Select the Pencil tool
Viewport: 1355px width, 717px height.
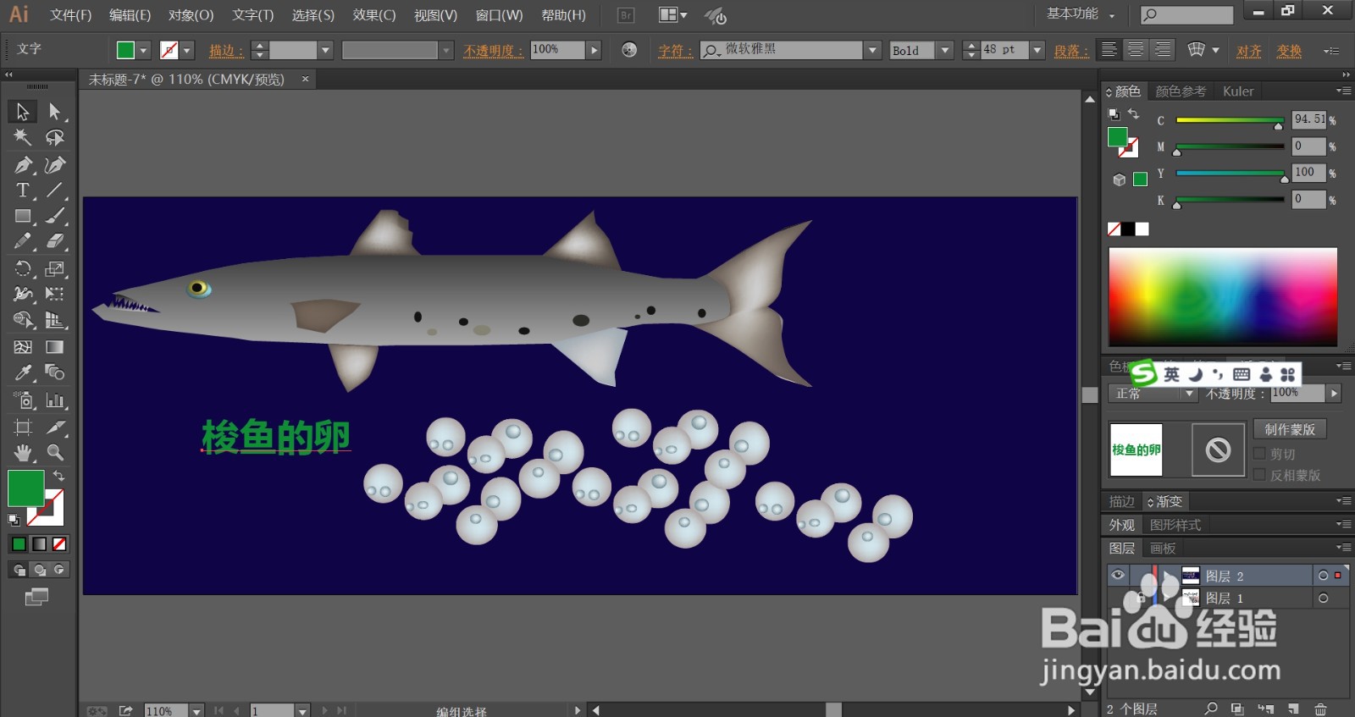(23, 241)
